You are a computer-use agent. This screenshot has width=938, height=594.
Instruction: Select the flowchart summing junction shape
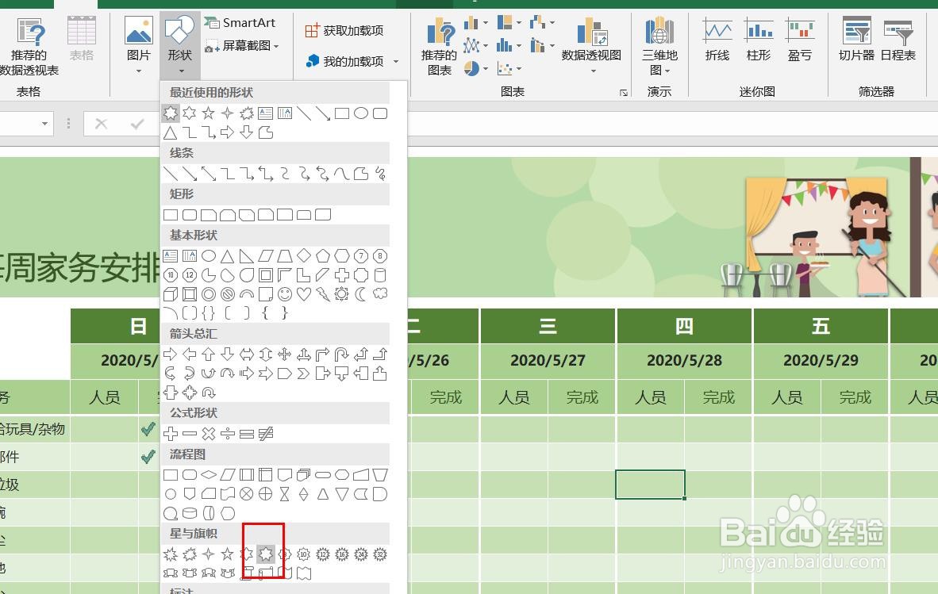coord(247,494)
